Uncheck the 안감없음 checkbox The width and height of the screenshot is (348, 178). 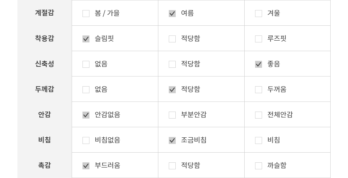coord(86,115)
